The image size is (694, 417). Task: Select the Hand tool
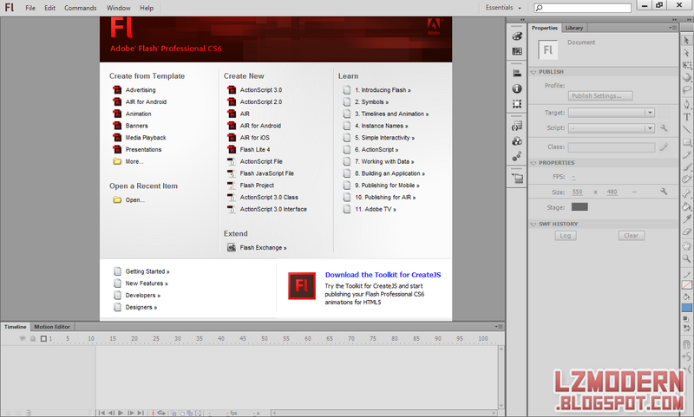686,246
